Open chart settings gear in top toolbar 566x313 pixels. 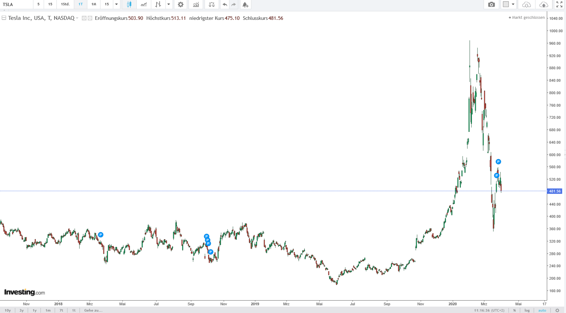click(x=181, y=5)
